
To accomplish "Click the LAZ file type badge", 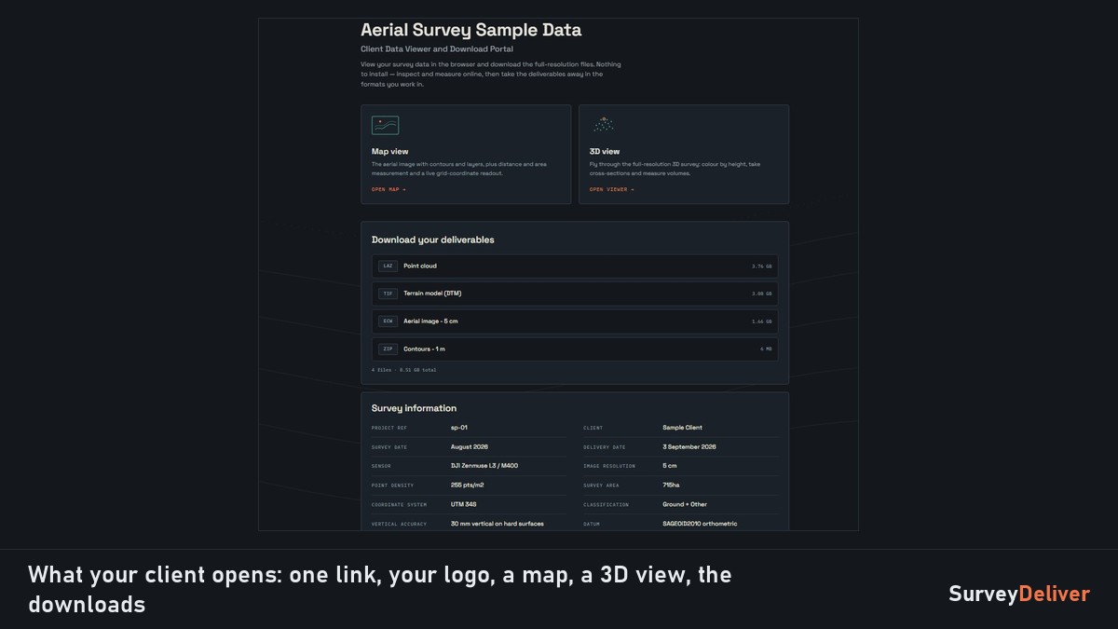I will point(388,266).
